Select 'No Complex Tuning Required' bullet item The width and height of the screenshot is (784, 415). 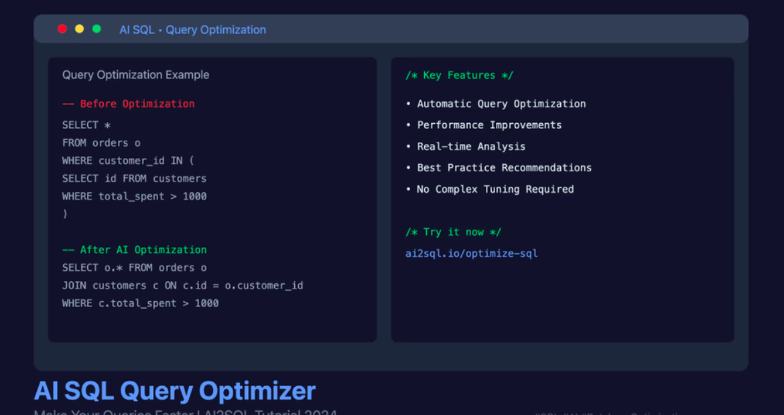click(495, 189)
